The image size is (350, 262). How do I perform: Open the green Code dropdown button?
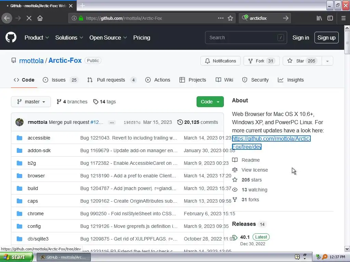[x=210, y=102]
